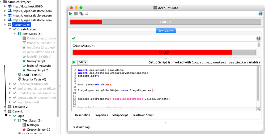Click the TestCases button
The height and width of the screenshot is (134, 265).
[166, 31]
